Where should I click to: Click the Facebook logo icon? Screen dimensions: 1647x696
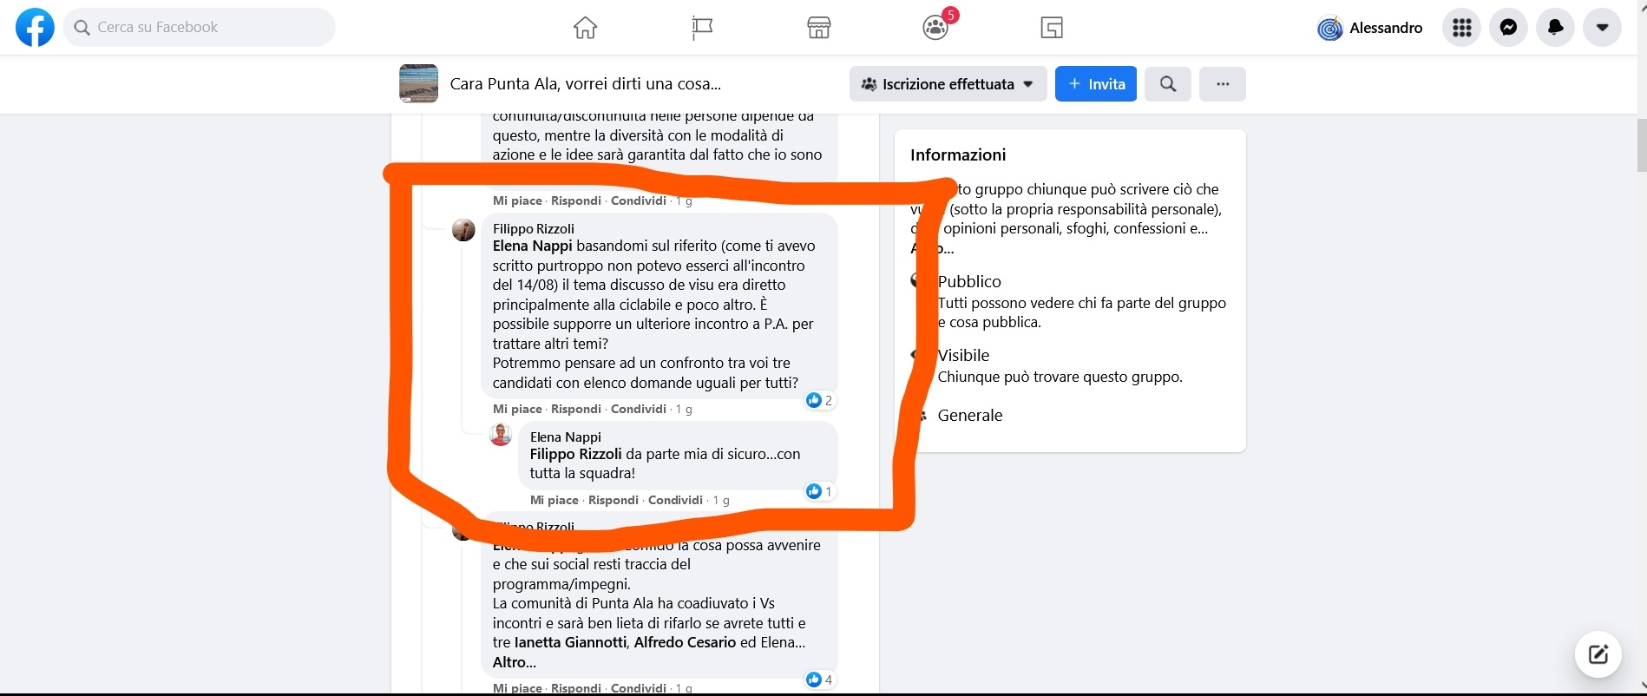point(35,28)
